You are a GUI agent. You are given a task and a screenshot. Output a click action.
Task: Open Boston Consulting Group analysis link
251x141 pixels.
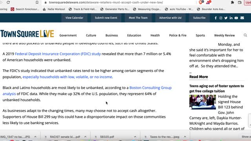click(x=150, y=88)
